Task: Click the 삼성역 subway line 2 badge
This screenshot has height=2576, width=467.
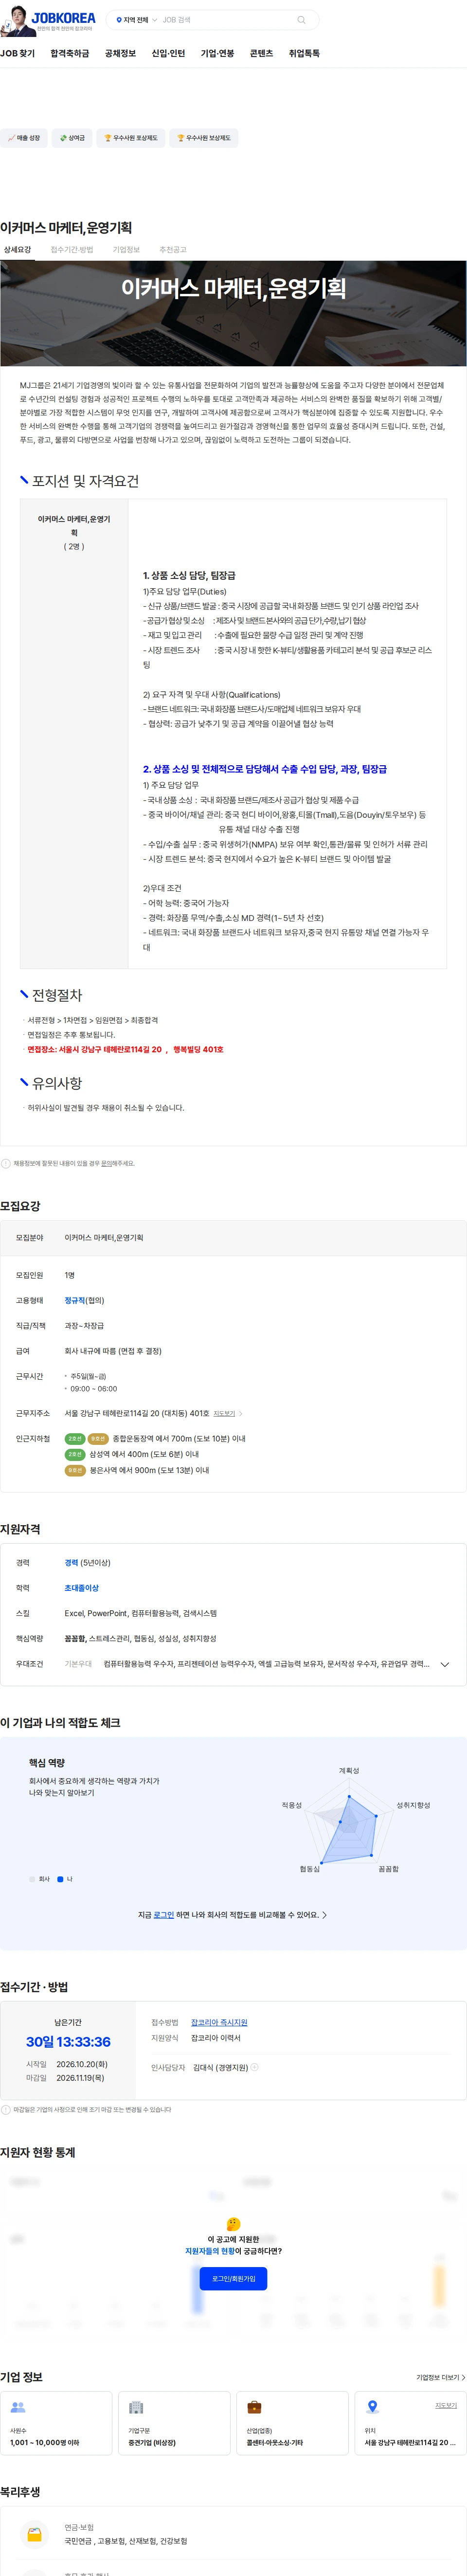Action: 75,1454
